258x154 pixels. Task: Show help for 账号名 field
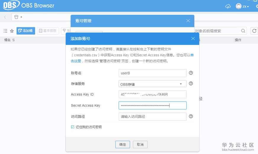tap(191, 73)
